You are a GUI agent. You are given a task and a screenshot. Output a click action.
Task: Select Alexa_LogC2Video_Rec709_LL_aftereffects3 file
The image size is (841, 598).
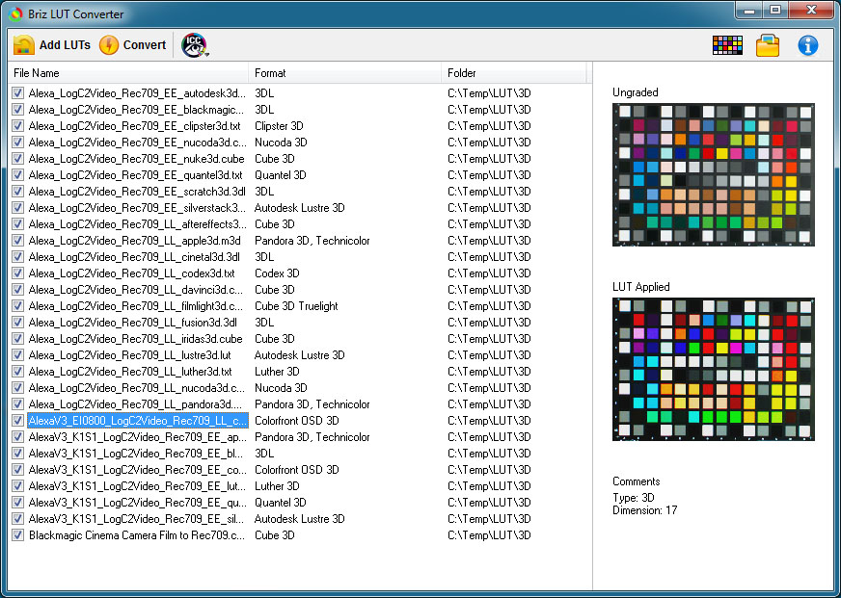coord(138,223)
